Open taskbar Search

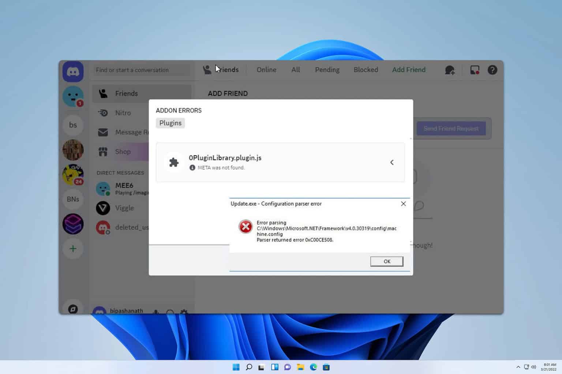pos(249,367)
